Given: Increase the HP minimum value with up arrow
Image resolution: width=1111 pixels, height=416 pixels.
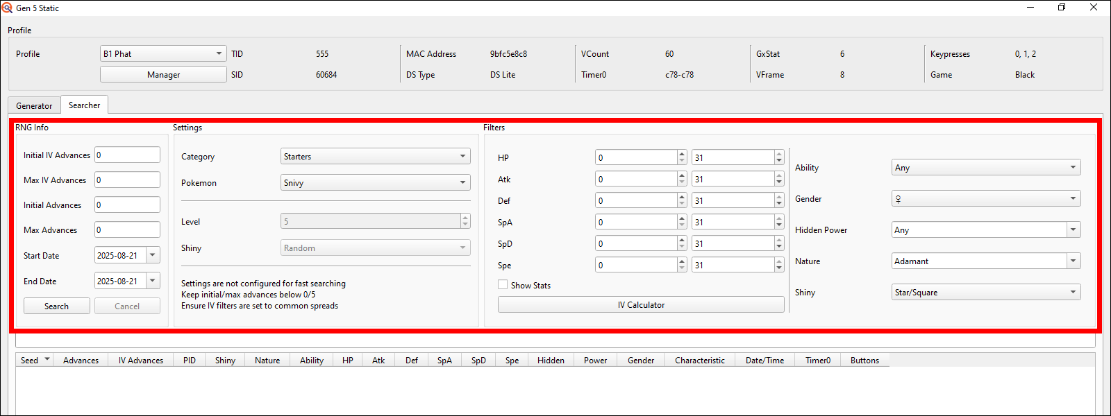Looking at the screenshot, I should tap(682, 154).
